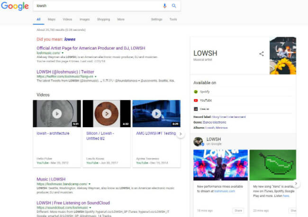Switch to the Shopping tab
The image size is (308, 217).
[103, 19]
